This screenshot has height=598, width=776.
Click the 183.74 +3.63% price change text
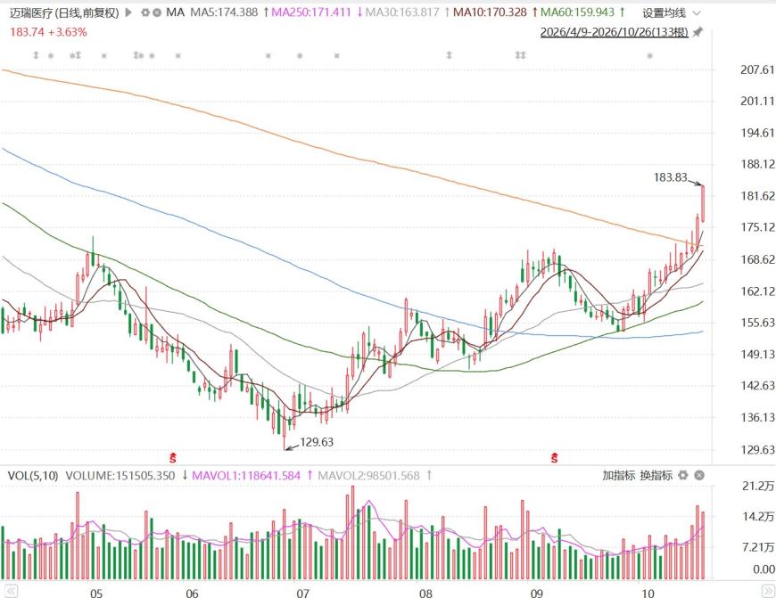pyautogui.click(x=48, y=33)
